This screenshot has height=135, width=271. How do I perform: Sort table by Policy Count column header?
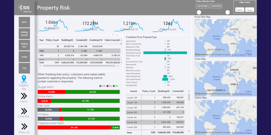(x=52, y=40)
